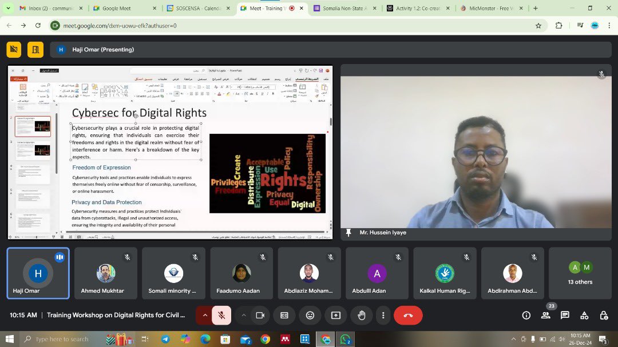Close the Meet - Training tab
The width and height of the screenshot is (618, 347).
click(x=302, y=8)
